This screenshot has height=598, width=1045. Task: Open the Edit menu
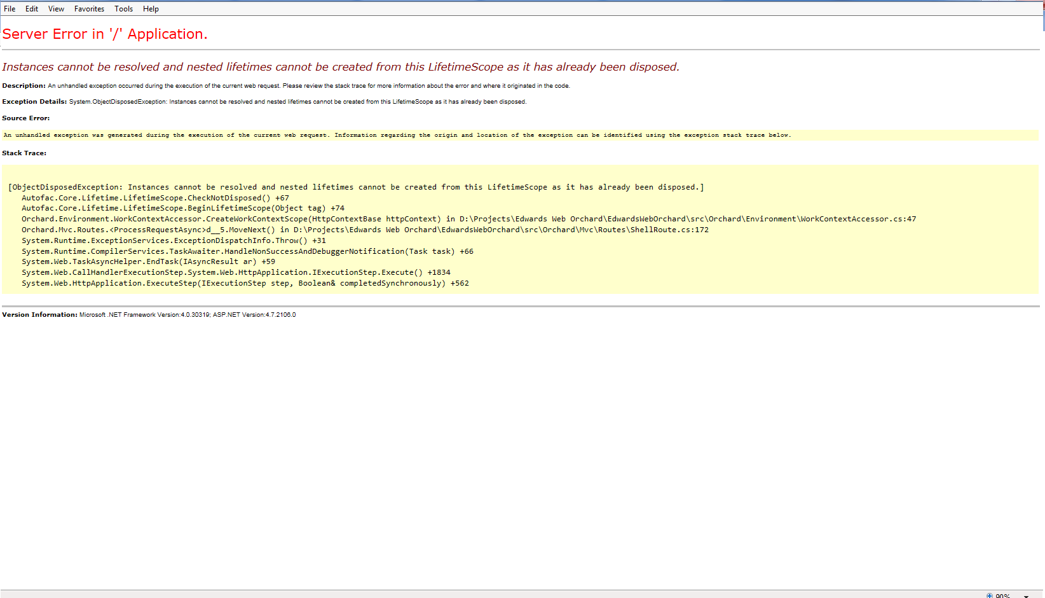pyautogui.click(x=31, y=8)
